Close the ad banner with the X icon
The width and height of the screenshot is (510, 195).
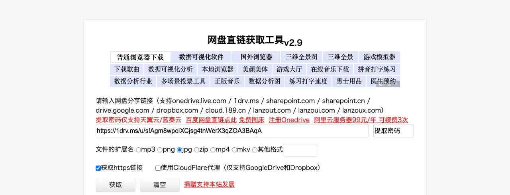pos(396,84)
